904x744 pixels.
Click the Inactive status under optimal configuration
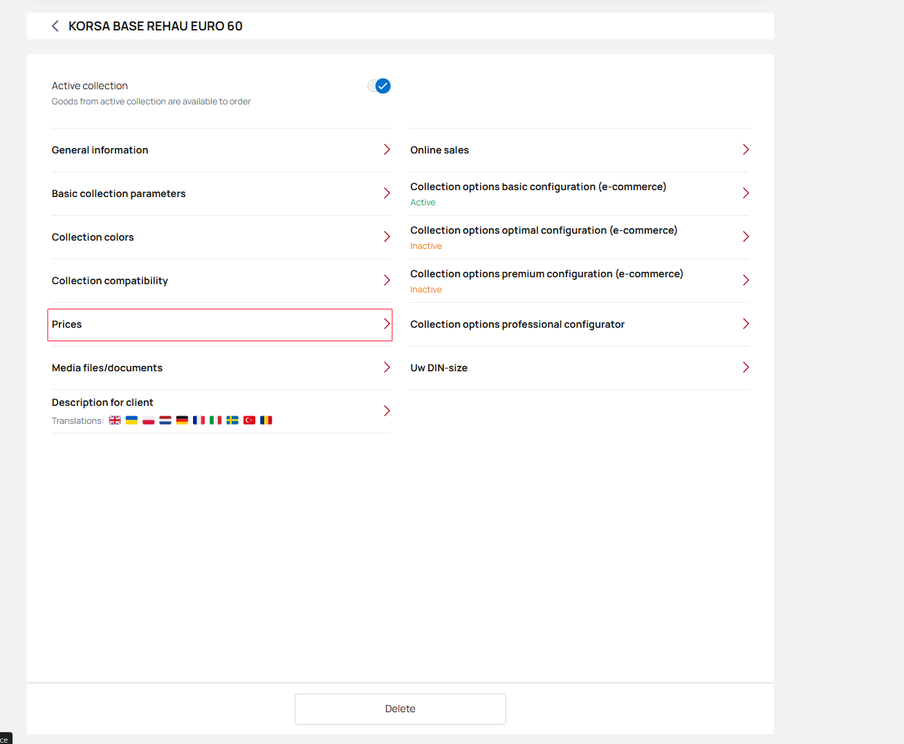click(x=426, y=246)
